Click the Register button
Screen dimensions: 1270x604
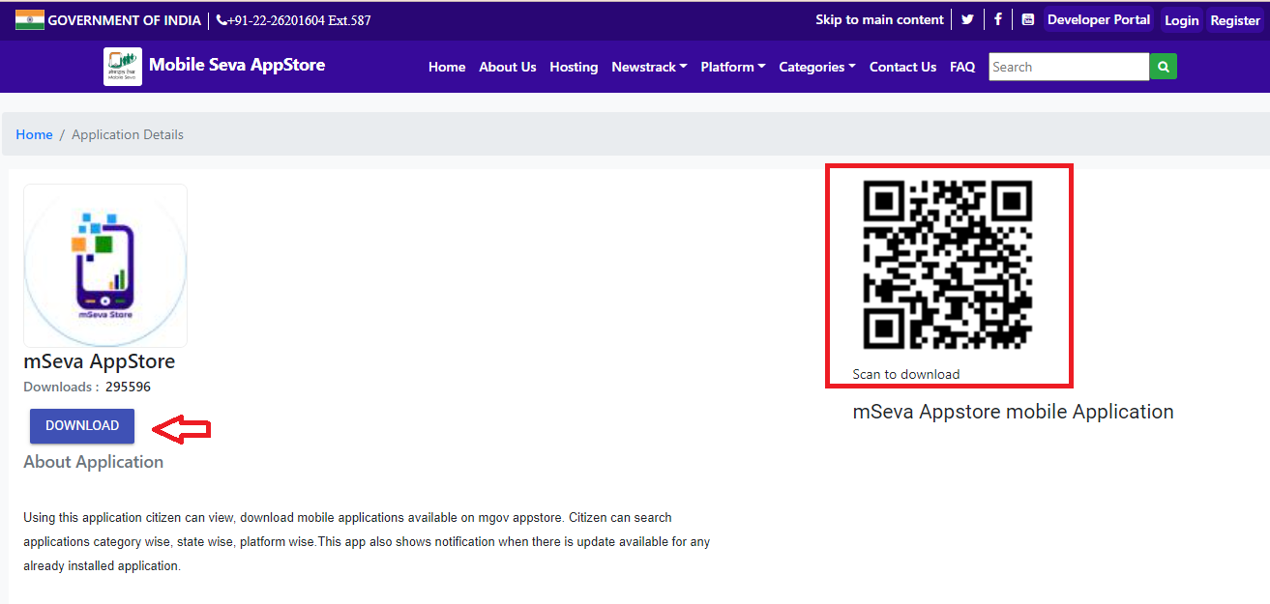coord(1235,20)
